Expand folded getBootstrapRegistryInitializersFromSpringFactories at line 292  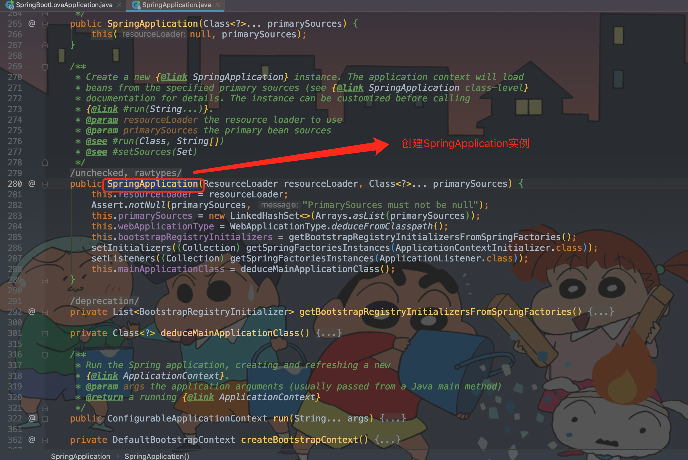pyautogui.click(x=45, y=312)
